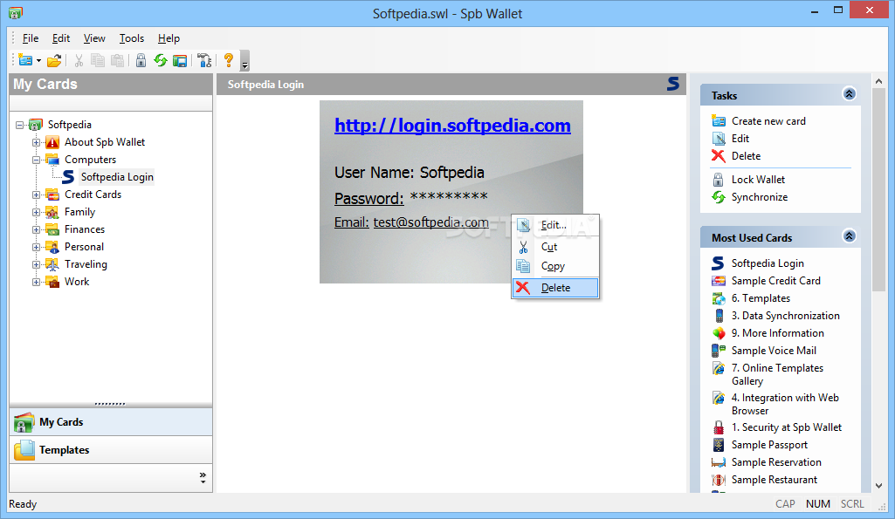Image resolution: width=895 pixels, height=519 pixels.
Task: Click the Password field label
Action: click(368, 199)
